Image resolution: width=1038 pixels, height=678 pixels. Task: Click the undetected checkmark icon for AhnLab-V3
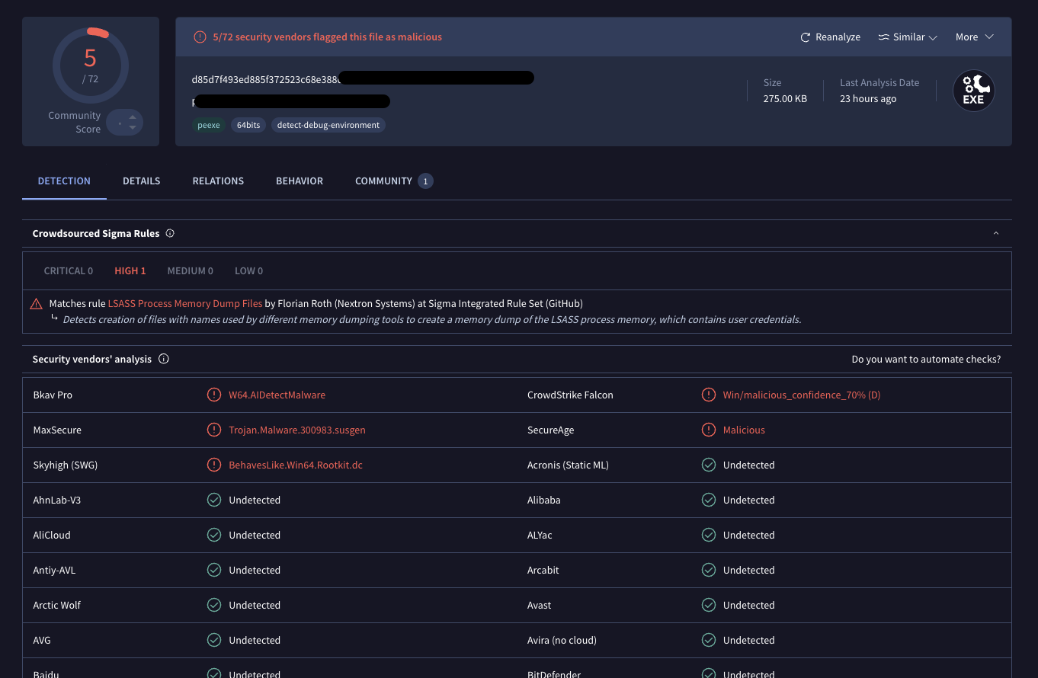[x=214, y=500]
